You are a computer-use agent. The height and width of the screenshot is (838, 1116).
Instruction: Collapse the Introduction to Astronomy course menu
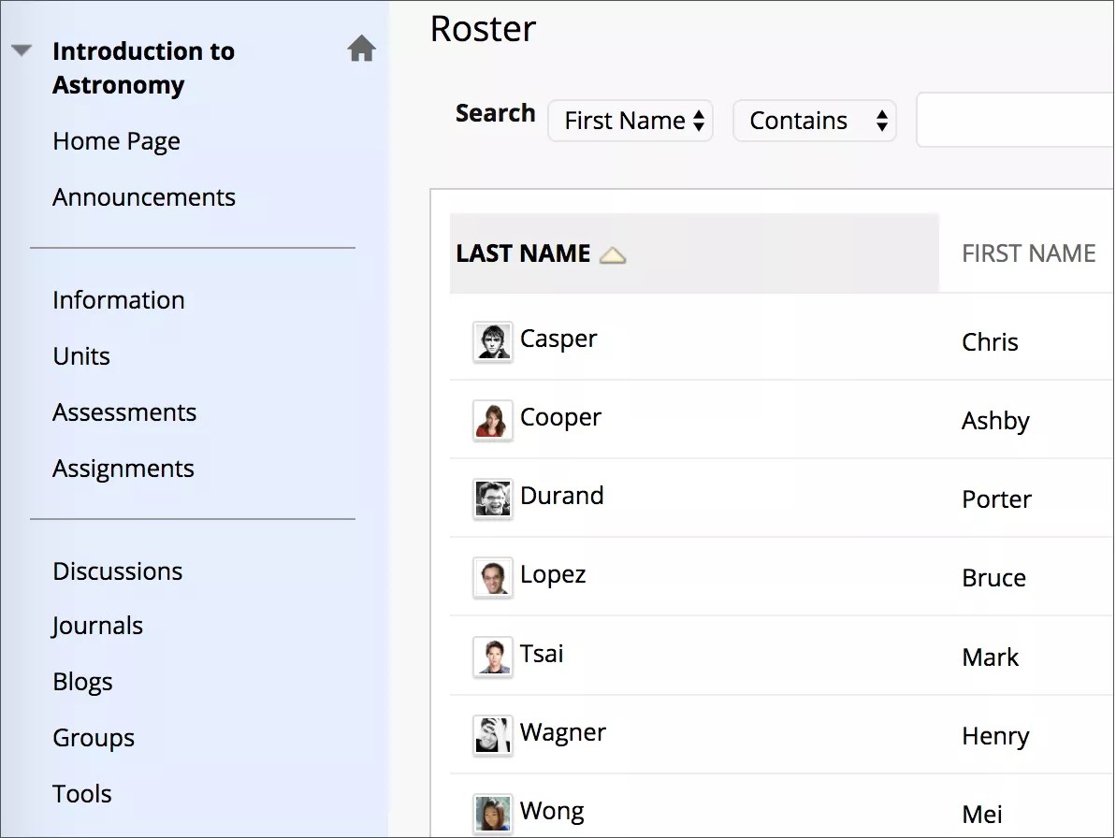[x=21, y=50]
